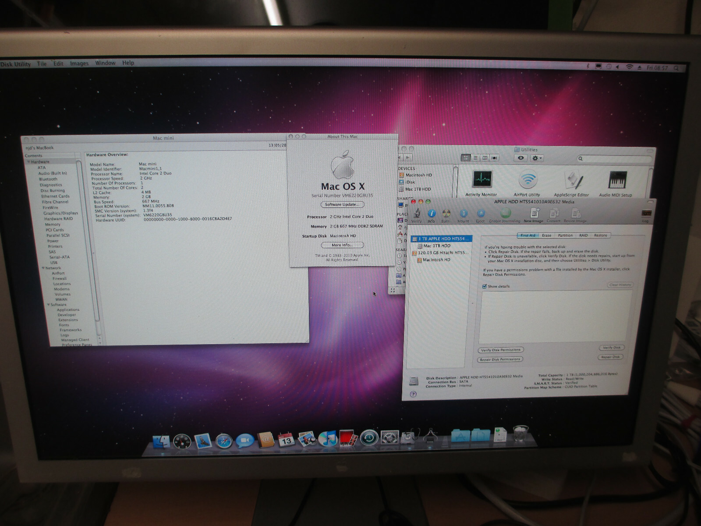Open iChat from the Dock

[x=245, y=441]
